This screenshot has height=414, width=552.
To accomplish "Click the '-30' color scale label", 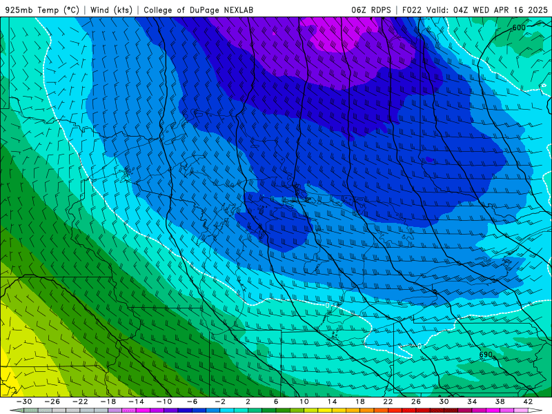I will click(24, 402).
